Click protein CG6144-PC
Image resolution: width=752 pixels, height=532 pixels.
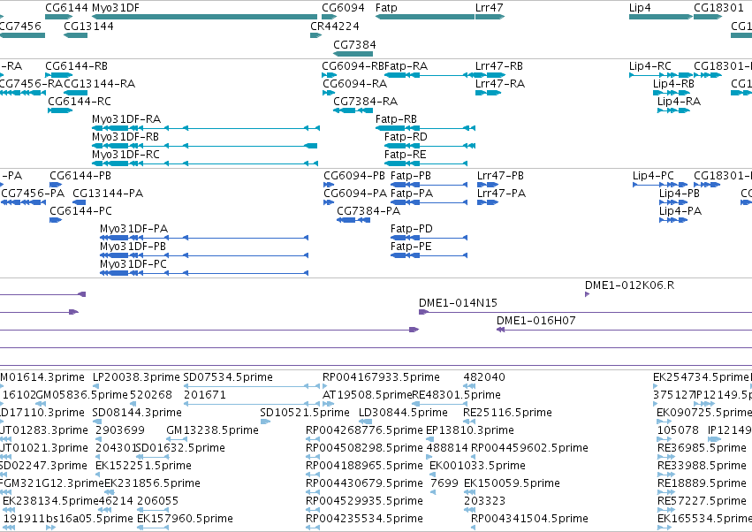(x=56, y=220)
